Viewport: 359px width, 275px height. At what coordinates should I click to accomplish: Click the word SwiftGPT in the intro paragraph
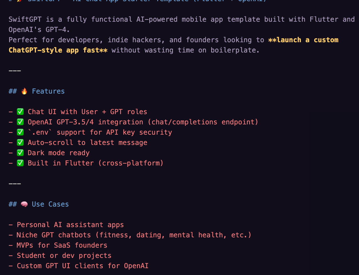pyautogui.click(x=25, y=19)
